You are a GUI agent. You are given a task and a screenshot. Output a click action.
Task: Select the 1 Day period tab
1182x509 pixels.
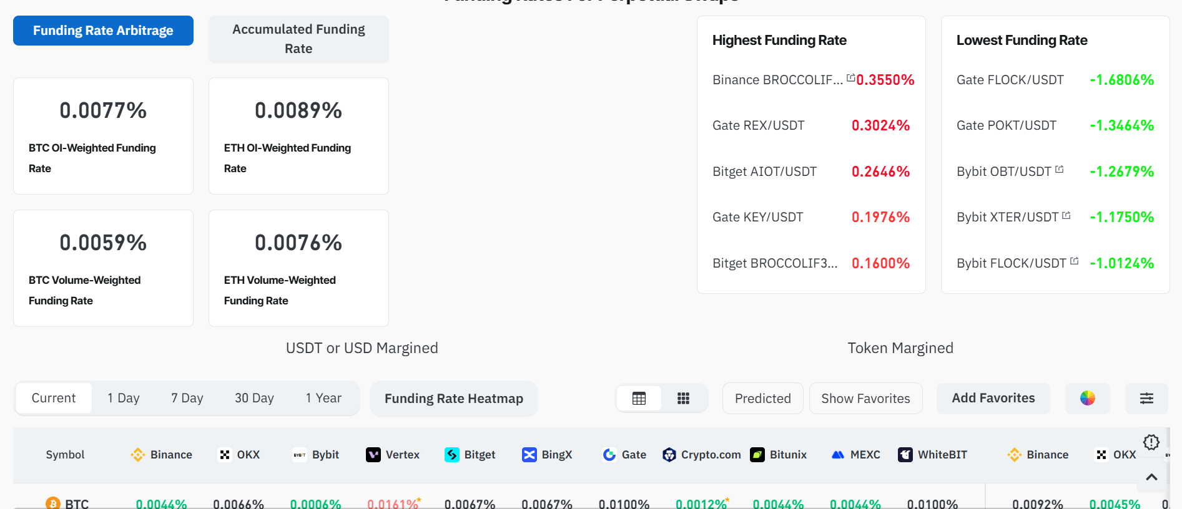pyautogui.click(x=124, y=398)
